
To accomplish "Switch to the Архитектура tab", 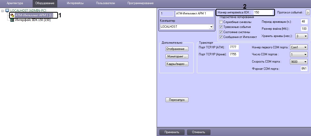I will [15, 3].
